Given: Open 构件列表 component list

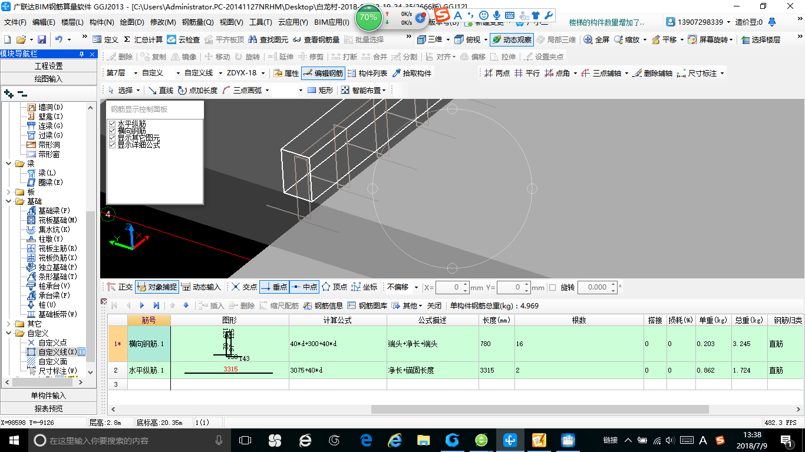Looking at the screenshot, I should 367,74.
